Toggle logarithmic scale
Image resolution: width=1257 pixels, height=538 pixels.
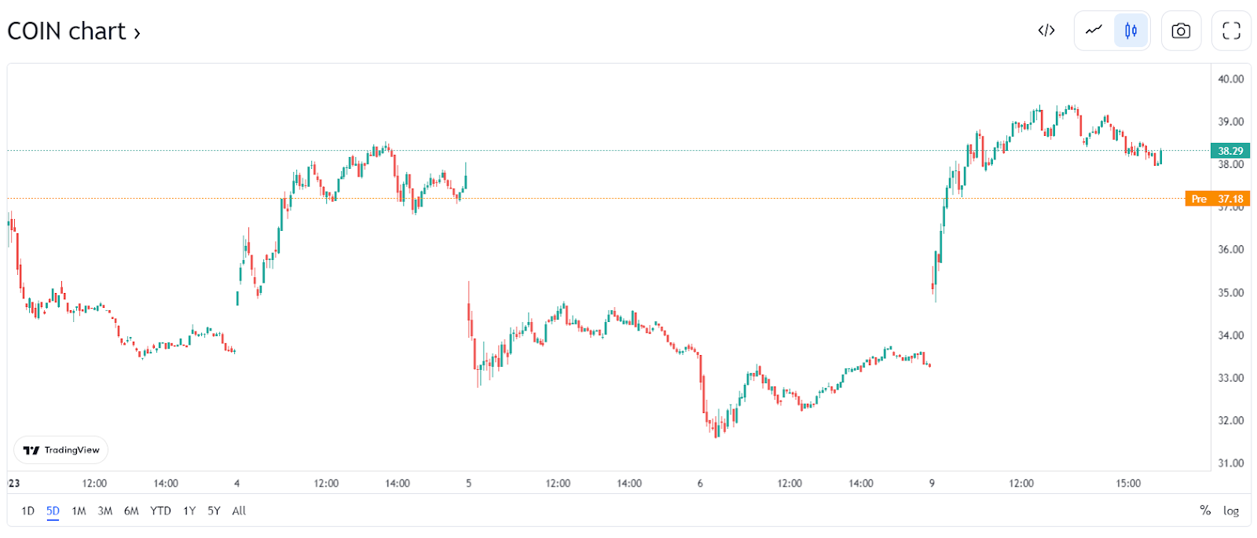tap(1230, 511)
